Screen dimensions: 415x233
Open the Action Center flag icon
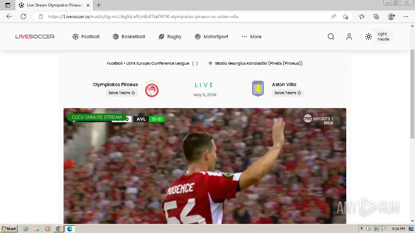pyautogui.click(x=384, y=229)
